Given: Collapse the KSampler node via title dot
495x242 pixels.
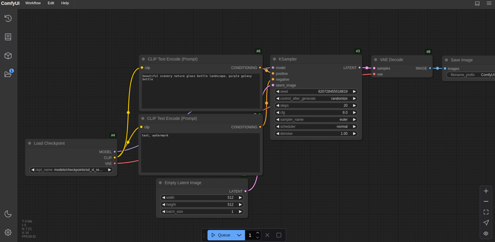Looking at the screenshot, I should point(274,59).
